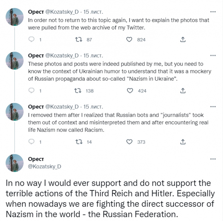223x221 pixels.
Task: Like the tweet with 373 likes
Action: pyautogui.click(x=129, y=142)
